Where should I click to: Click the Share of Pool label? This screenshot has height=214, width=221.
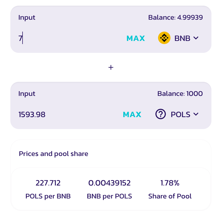coord(170,196)
